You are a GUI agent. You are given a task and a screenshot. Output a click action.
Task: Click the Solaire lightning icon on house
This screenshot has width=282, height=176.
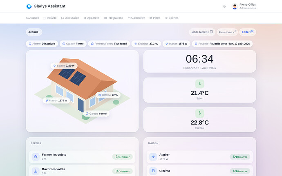click(54, 66)
